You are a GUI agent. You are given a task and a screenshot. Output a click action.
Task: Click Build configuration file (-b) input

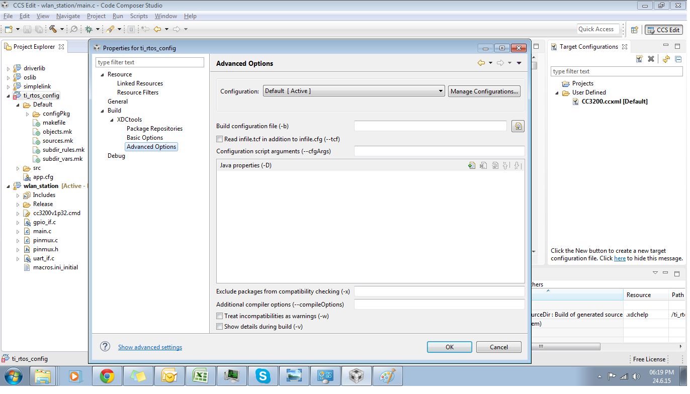(x=430, y=126)
